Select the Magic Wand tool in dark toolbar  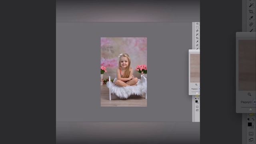pos(251,5)
